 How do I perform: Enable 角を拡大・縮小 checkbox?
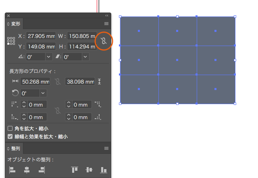click(x=10, y=128)
